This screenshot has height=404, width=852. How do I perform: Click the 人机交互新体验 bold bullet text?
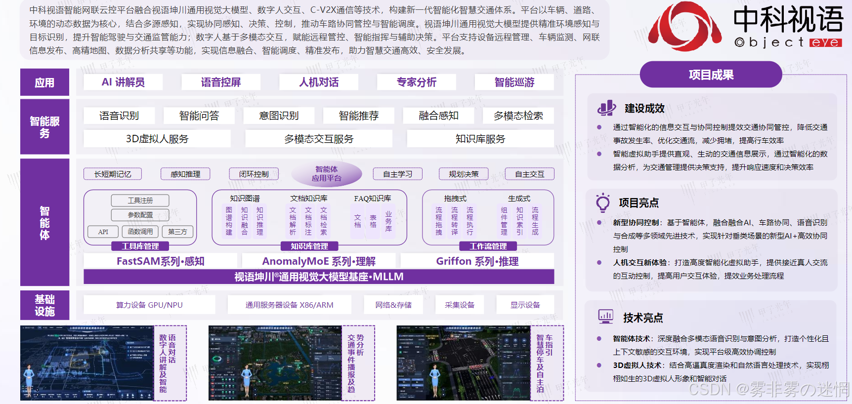pos(640,262)
